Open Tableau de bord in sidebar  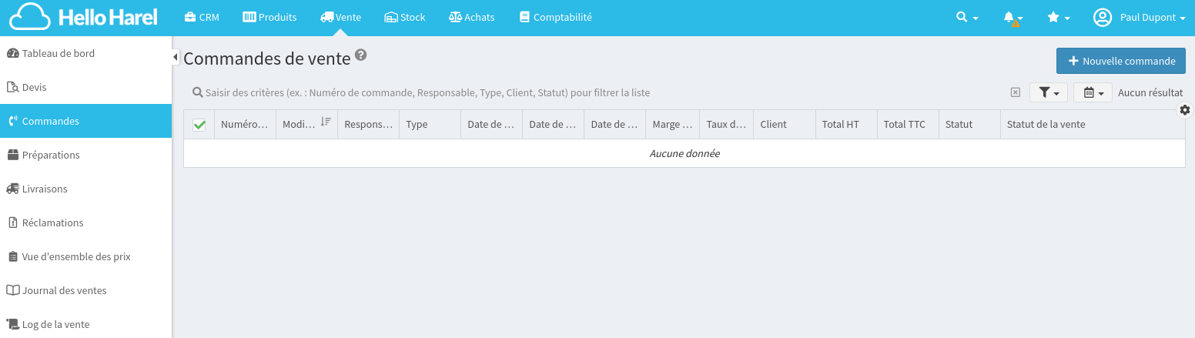[59, 53]
